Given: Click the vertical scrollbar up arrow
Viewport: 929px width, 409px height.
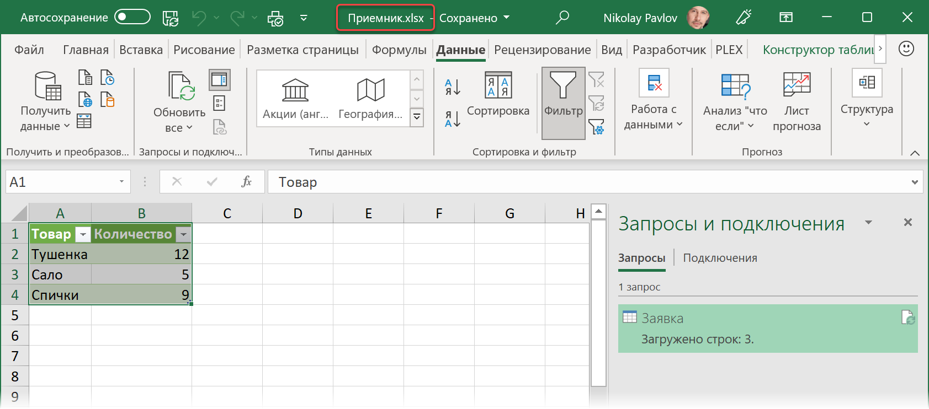Looking at the screenshot, I should coord(599,211).
